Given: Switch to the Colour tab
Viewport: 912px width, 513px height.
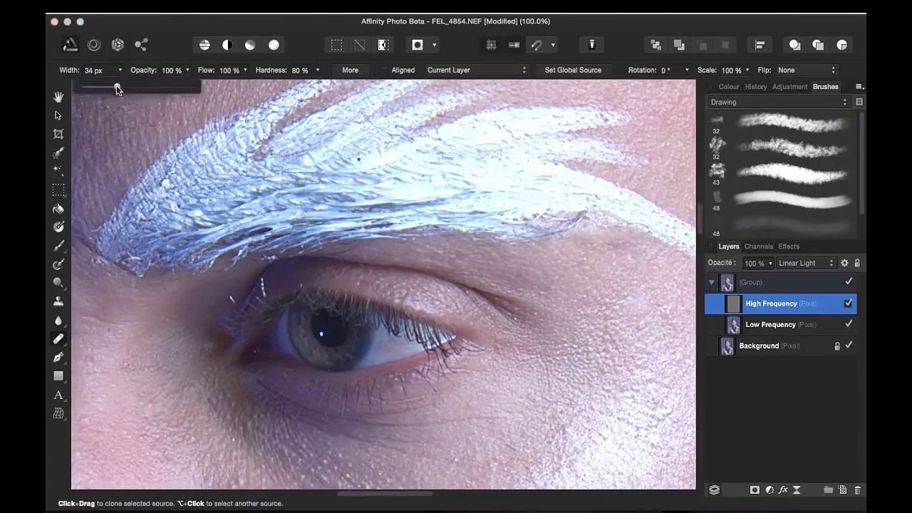Looking at the screenshot, I should pos(729,87).
